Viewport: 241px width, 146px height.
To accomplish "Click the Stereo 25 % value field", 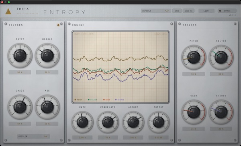I will point(221,129).
